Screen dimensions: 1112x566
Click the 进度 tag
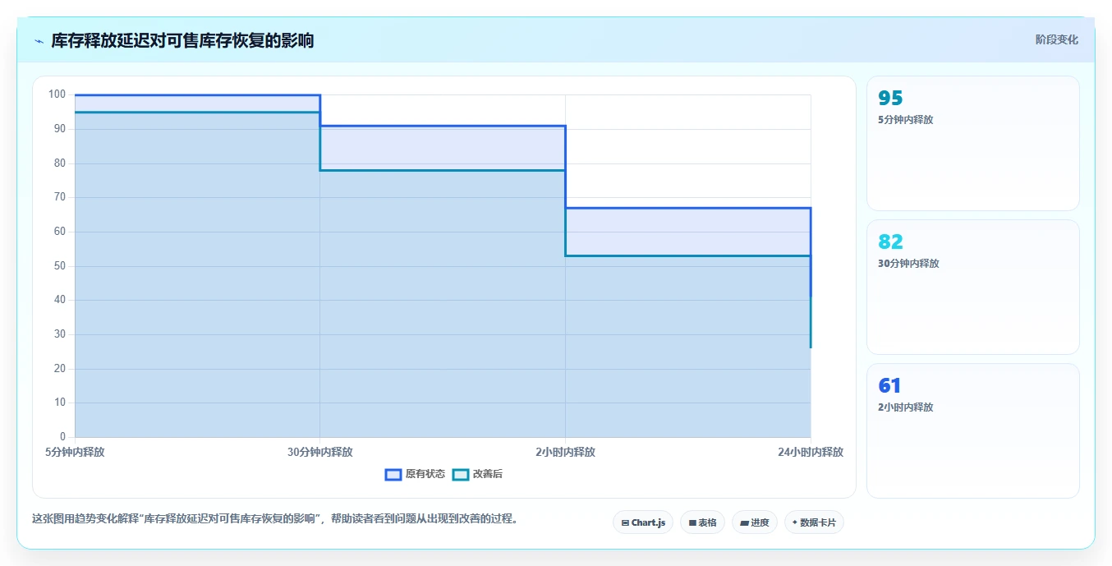pos(754,522)
